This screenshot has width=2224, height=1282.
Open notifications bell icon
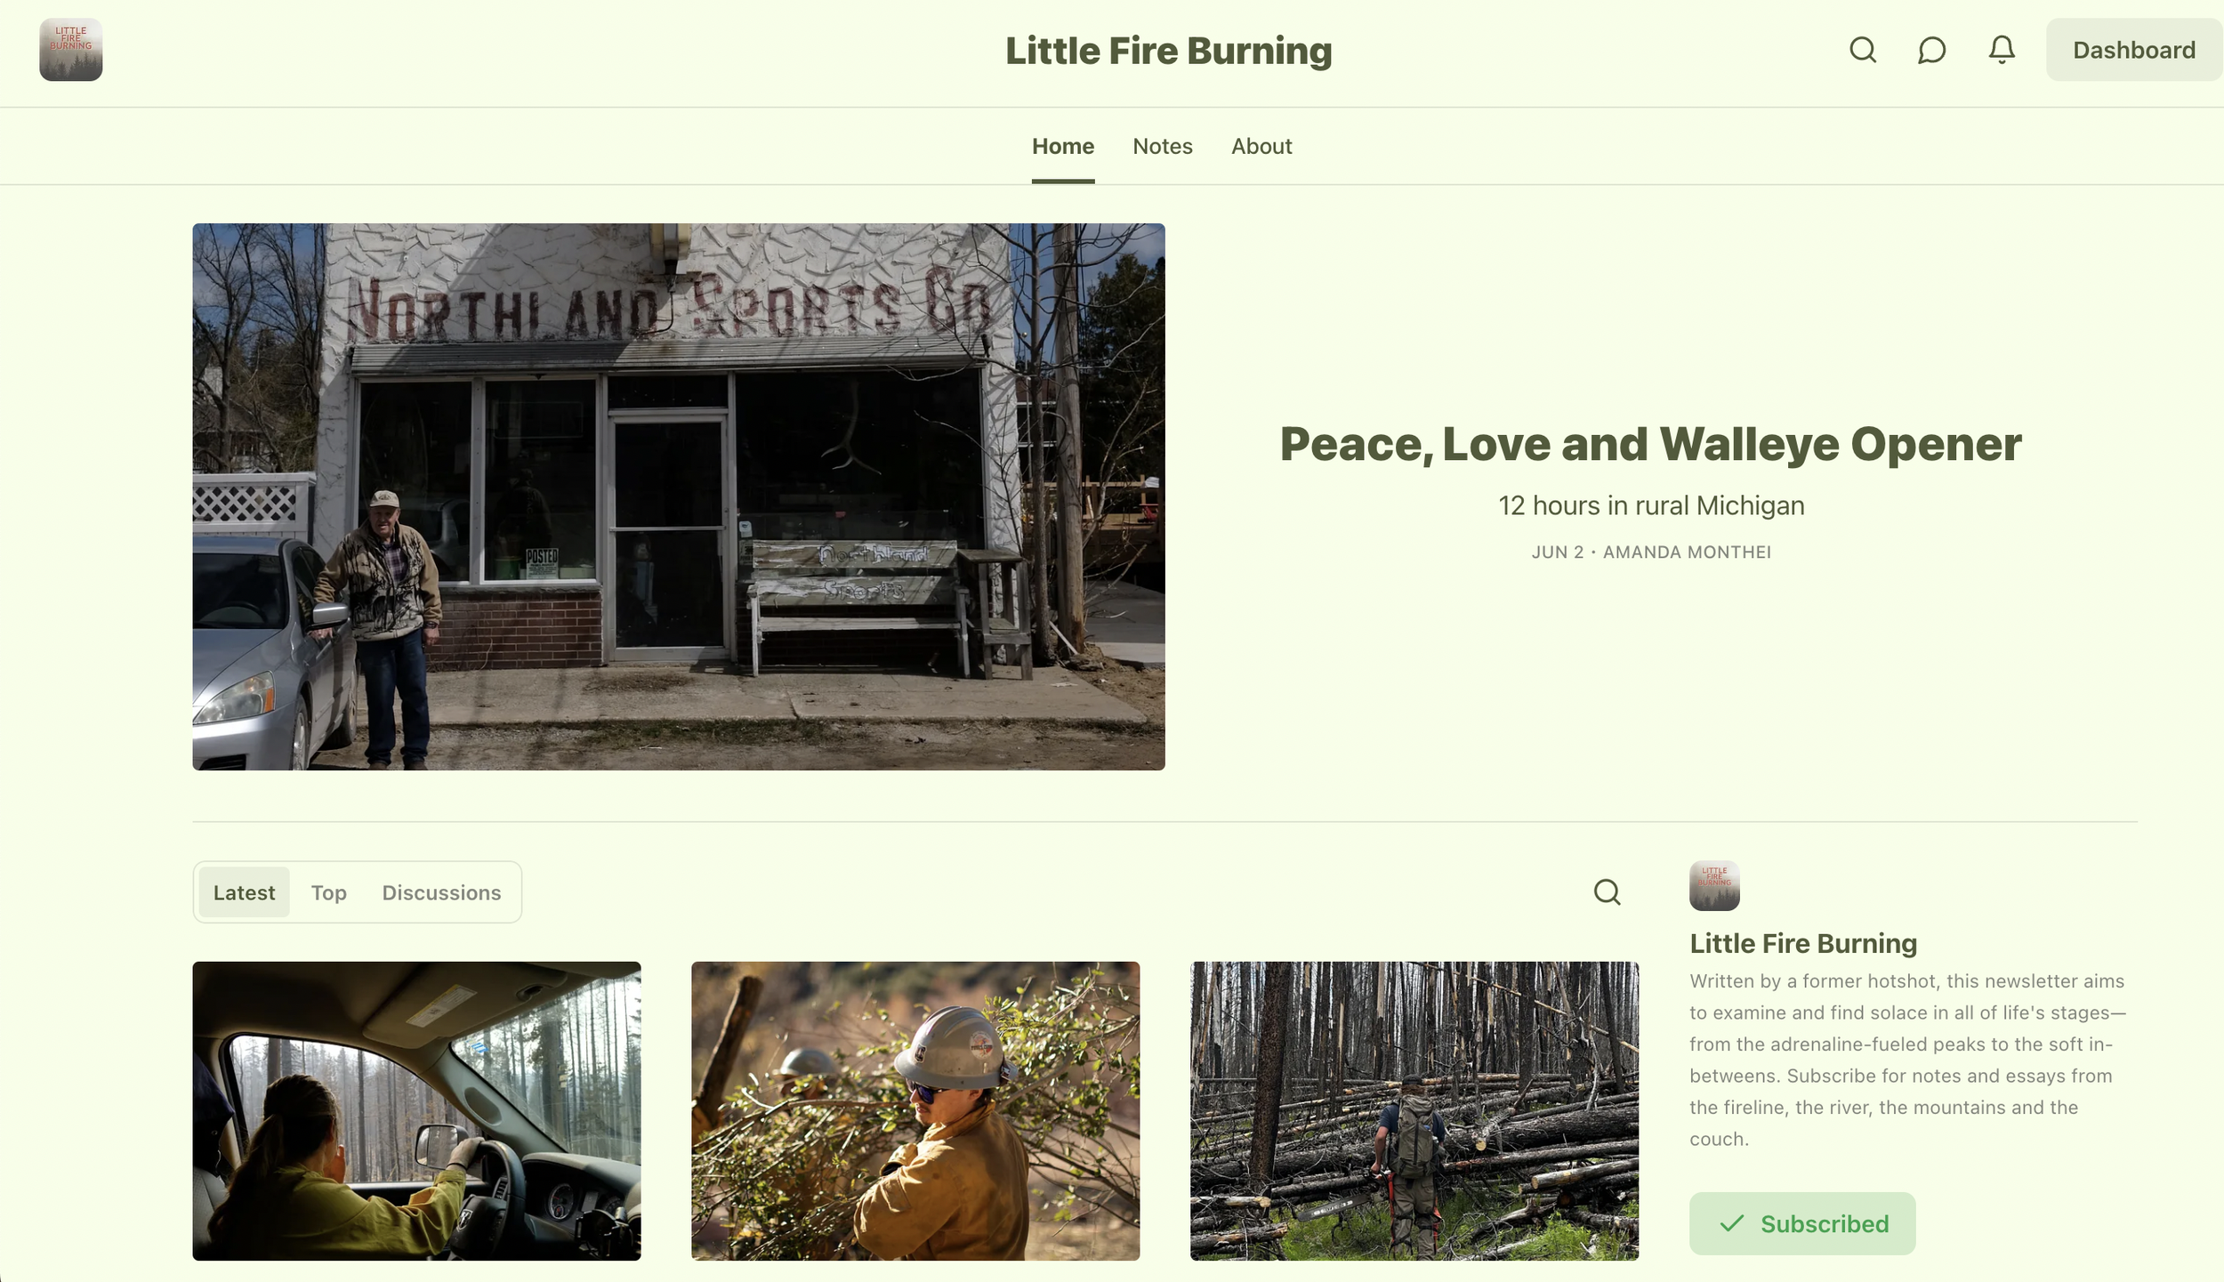2001,50
